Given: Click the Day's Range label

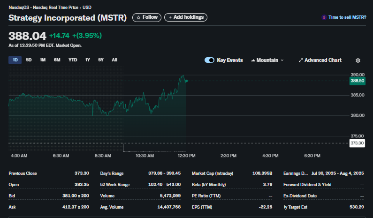Looking at the screenshot, I should pyautogui.click(x=112, y=173).
